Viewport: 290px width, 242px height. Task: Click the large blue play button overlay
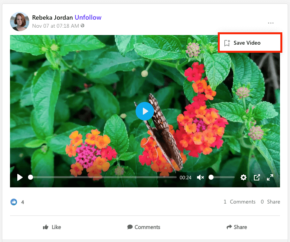(x=145, y=111)
